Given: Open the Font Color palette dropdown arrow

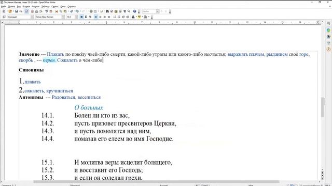Looking at the screenshot, I should point(136,17).
